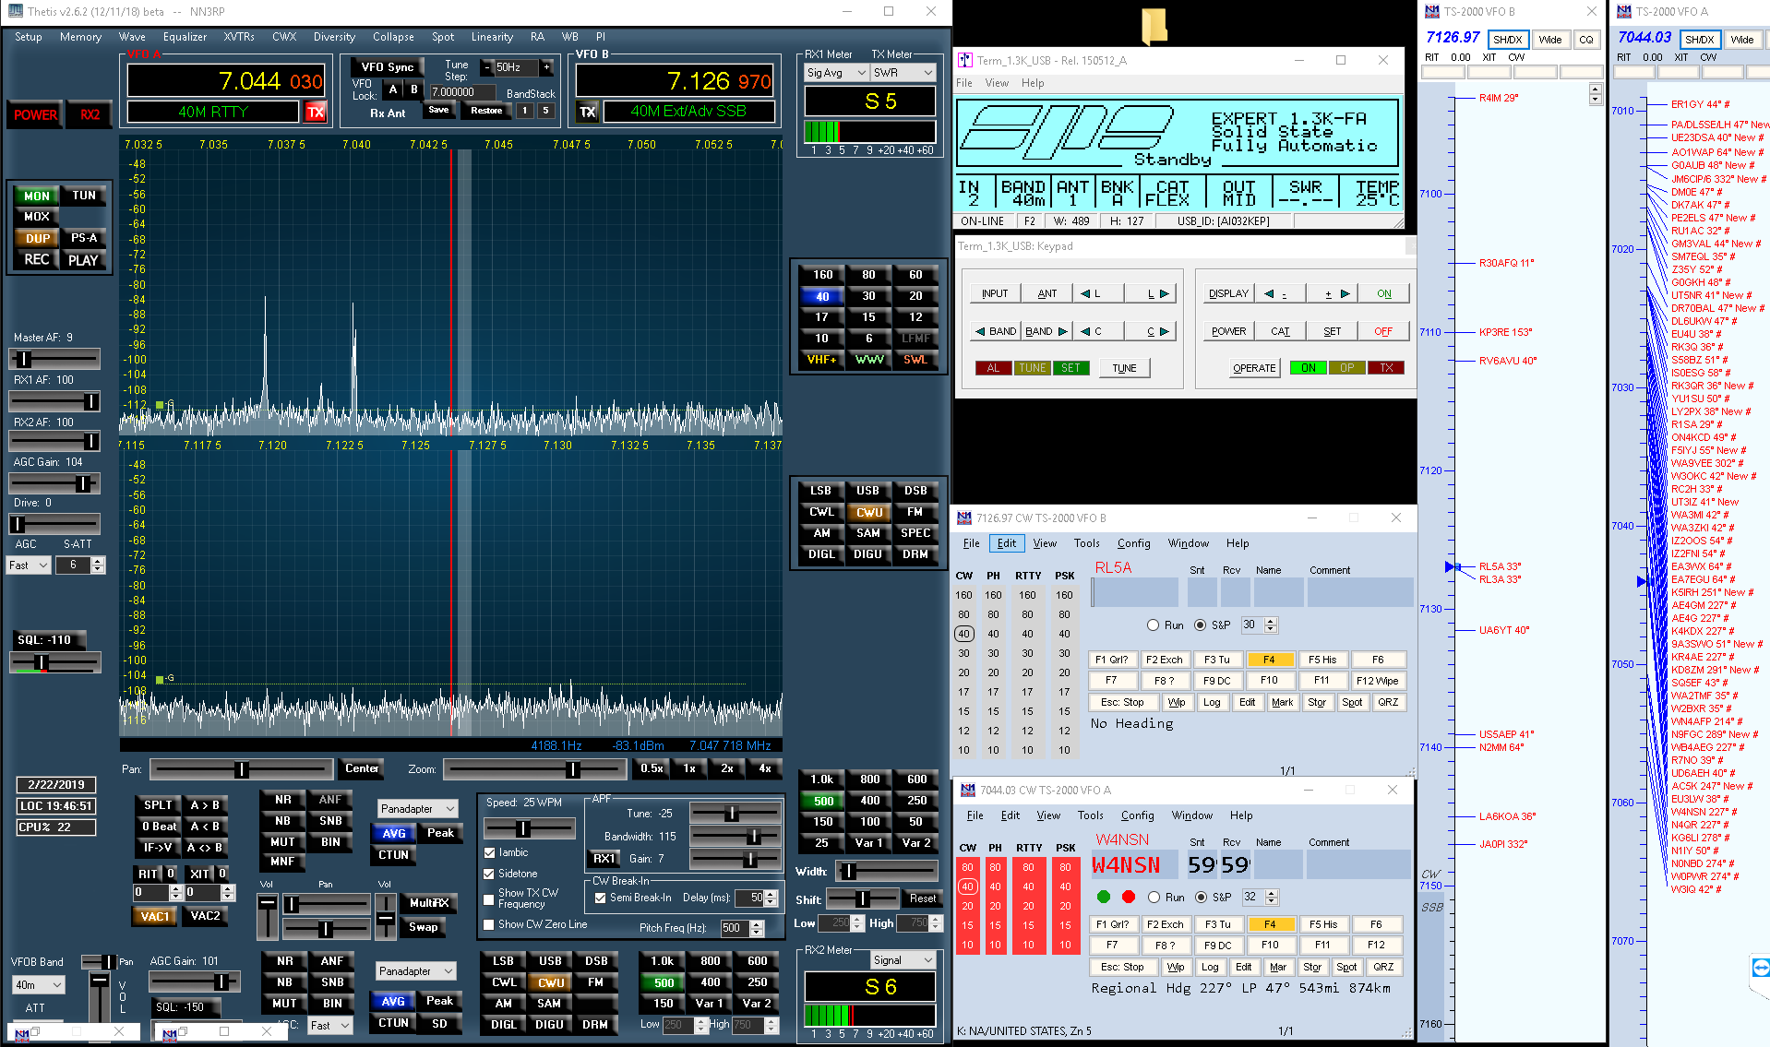Click the red POWER button in Thetis
The image size is (1770, 1047).
coord(35,114)
